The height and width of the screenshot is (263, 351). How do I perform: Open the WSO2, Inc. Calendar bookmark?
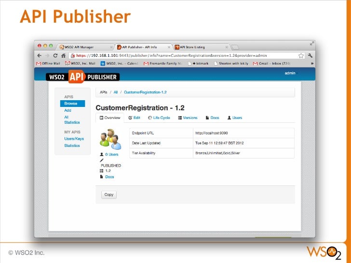point(119,64)
